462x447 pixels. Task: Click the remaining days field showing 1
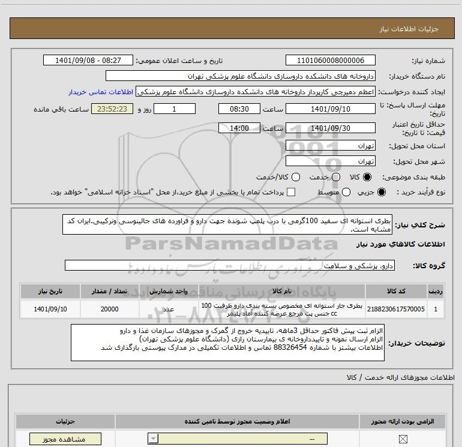(175, 109)
